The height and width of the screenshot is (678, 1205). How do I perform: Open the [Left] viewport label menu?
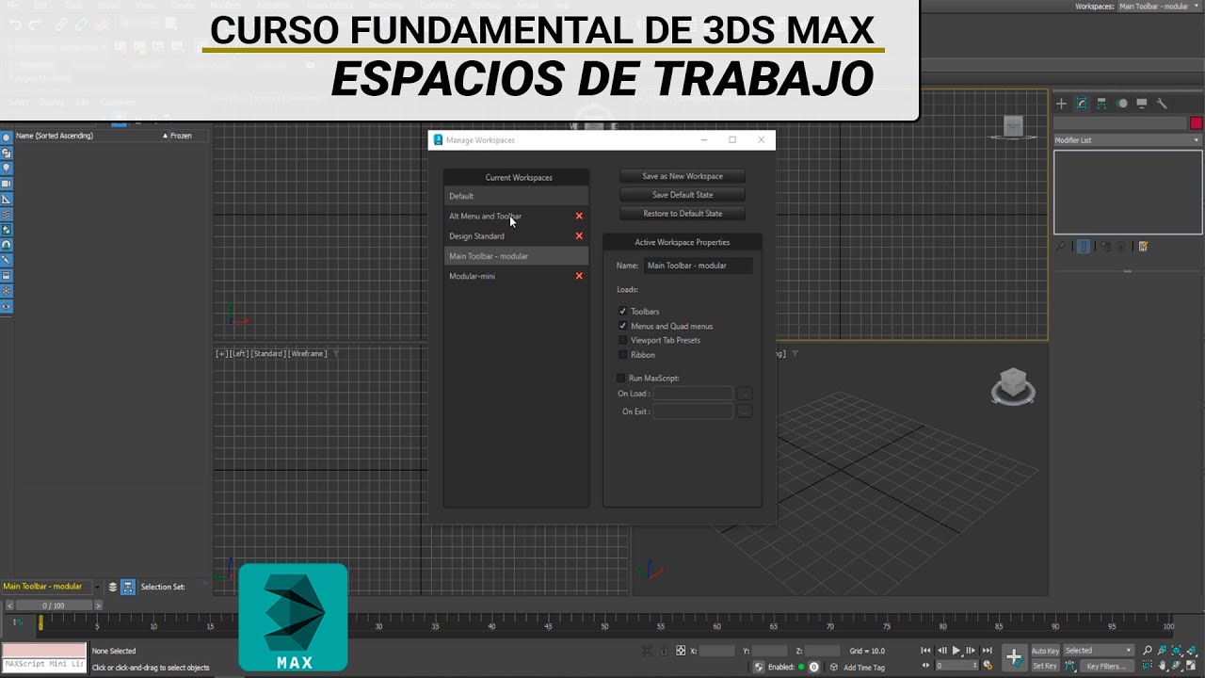tap(239, 354)
